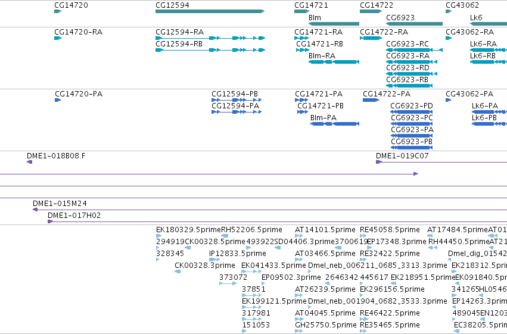Select the CG14721-PA coding feature
This screenshot has height=334, width=507.
pyautogui.click(x=301, y=100)
